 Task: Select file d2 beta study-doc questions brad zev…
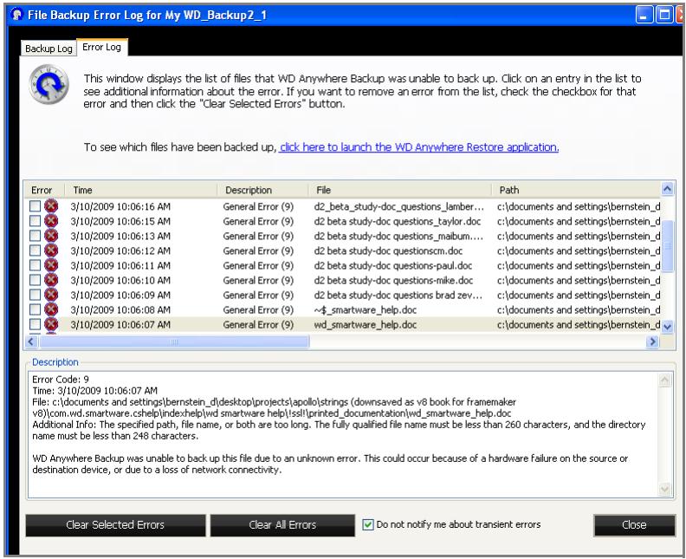coord(398,295)
